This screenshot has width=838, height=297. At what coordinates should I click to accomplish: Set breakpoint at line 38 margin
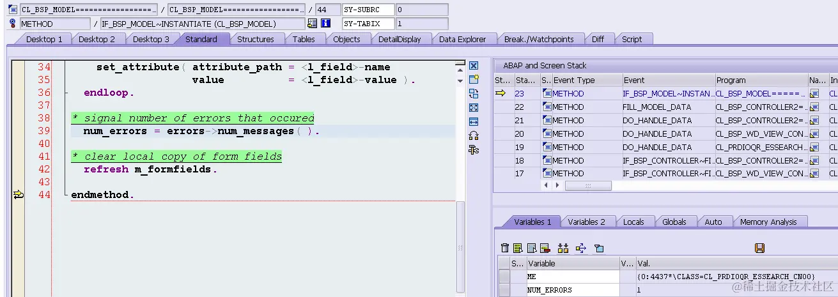click(x=18, y=118)
